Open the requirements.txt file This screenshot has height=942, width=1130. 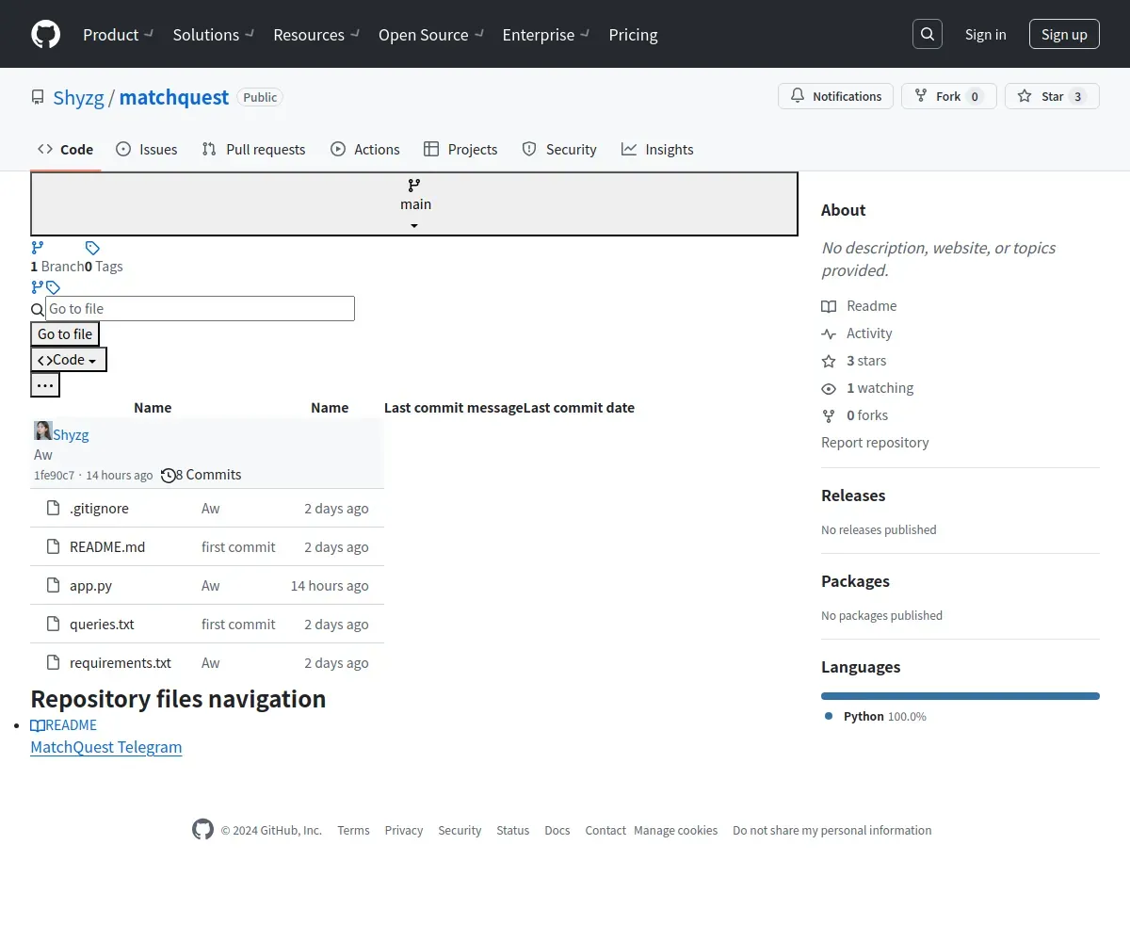click(x=121, y=662)
